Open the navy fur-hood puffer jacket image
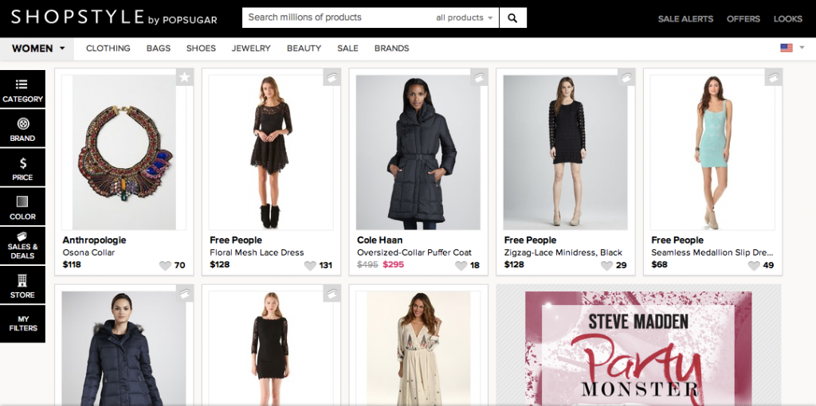Image resolution: width=816 pixels, height=406 pixels. (x=124, y=349)
